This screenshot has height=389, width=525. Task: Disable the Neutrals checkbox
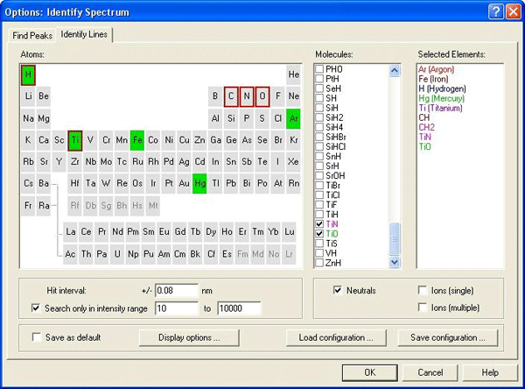[x=338, y=290]
